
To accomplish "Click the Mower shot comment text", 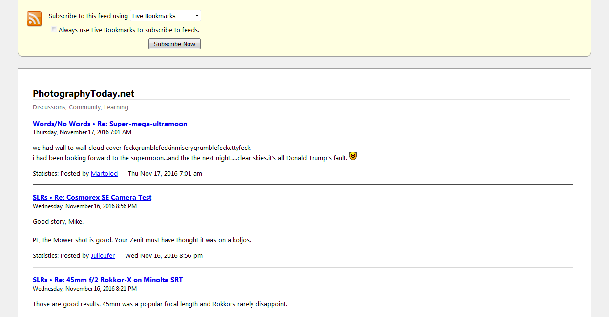I will click(142, 240).
